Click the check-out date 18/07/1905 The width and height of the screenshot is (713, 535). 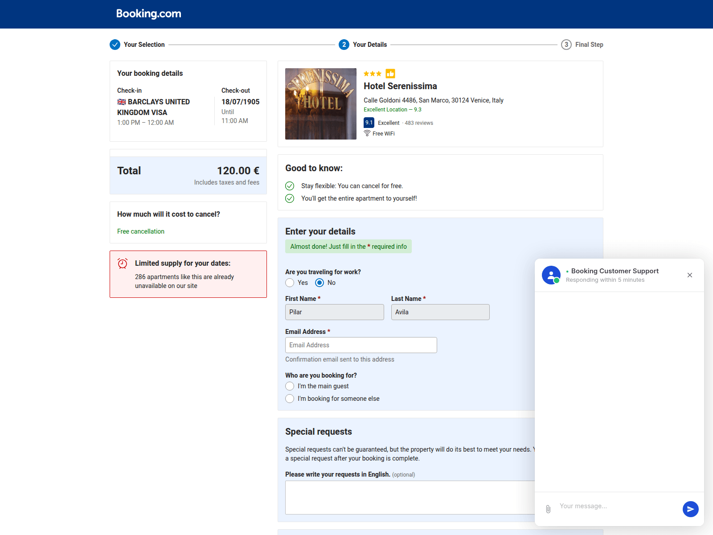[240, 102]
